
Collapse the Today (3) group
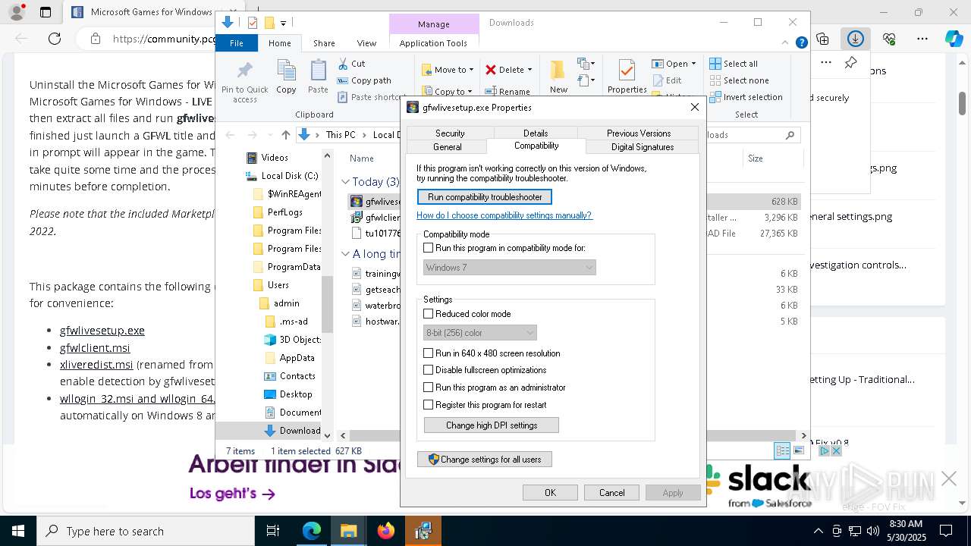[x=345, y=182]
